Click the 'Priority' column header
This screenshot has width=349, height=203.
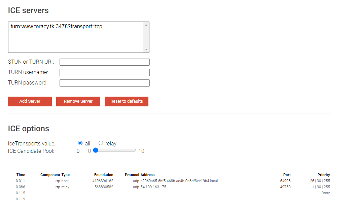[324, 175]
